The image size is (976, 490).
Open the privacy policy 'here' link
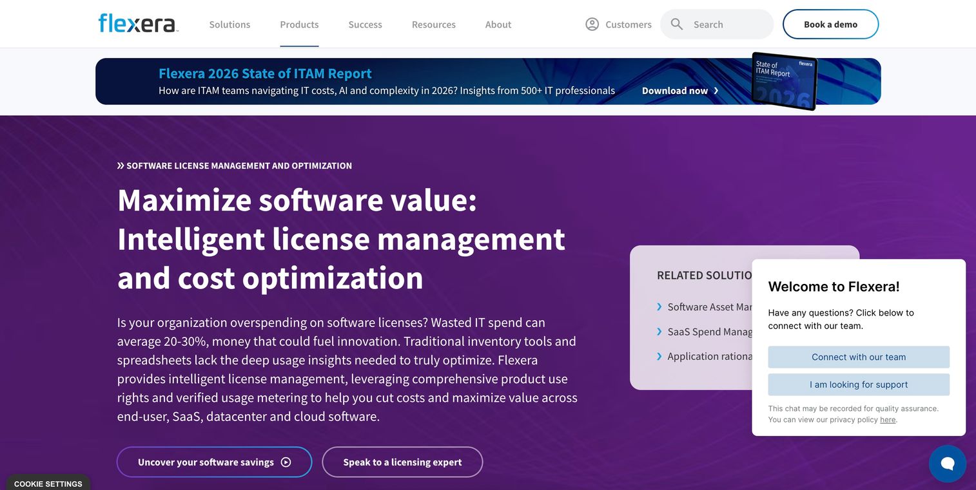click(x=888, y=420)
